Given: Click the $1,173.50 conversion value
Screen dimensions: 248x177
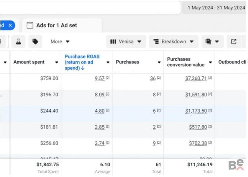Looking at the screenshot, I should coord(196,111).
